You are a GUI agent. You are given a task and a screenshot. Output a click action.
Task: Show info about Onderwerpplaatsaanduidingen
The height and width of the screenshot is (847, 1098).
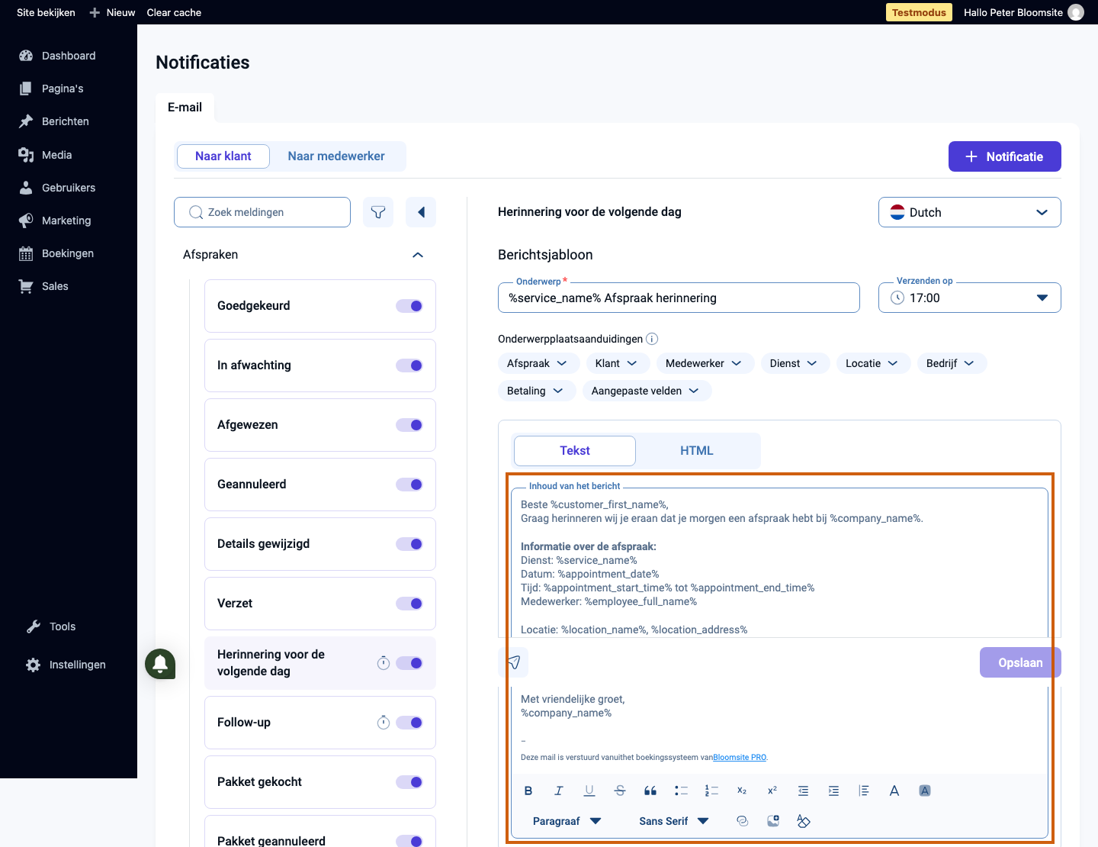652,339
